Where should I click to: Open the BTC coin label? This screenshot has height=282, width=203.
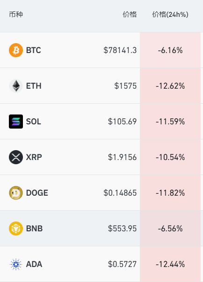pos(34,50)
